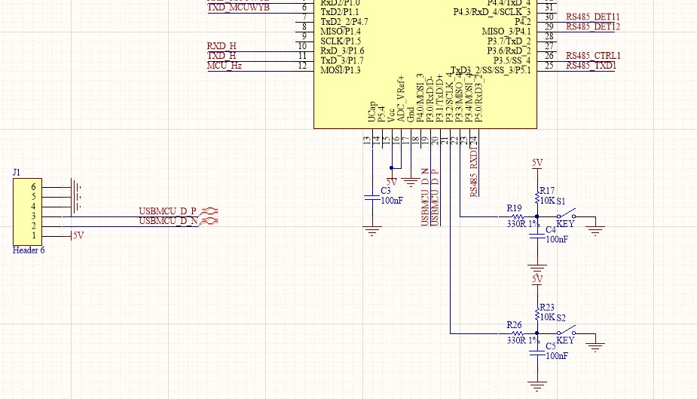
Task: Select the ground symbol right of S1
Action: tap(596, 229)
